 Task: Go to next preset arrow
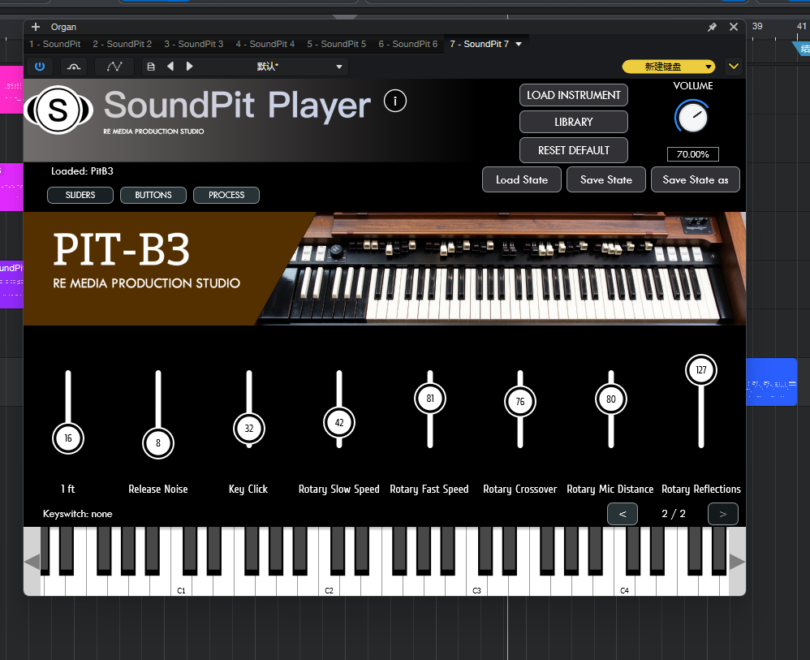(190, 66)
